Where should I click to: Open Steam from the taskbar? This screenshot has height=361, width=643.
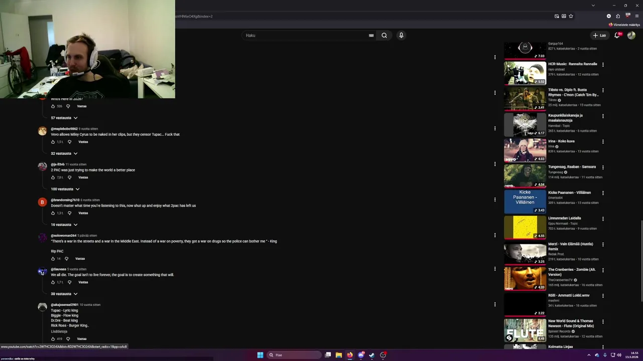[372, 355]
